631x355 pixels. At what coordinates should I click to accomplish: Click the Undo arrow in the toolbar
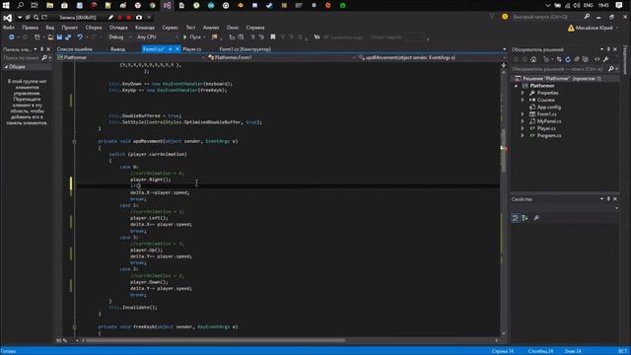click(x=80, y=37)
